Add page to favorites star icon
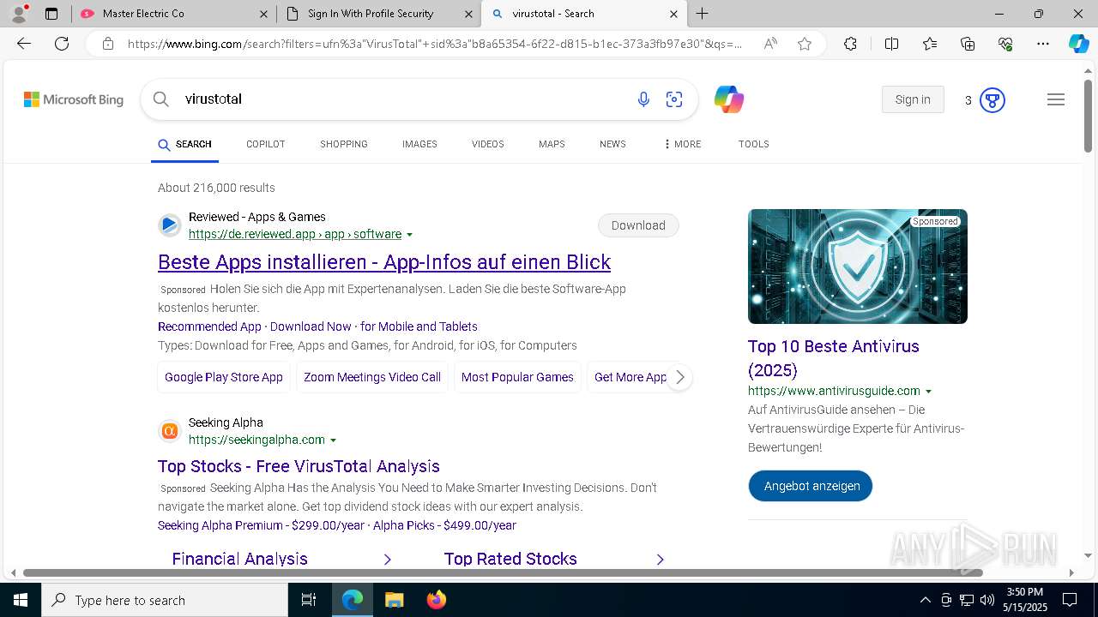Screen dimensions: 1098x617 805,44
